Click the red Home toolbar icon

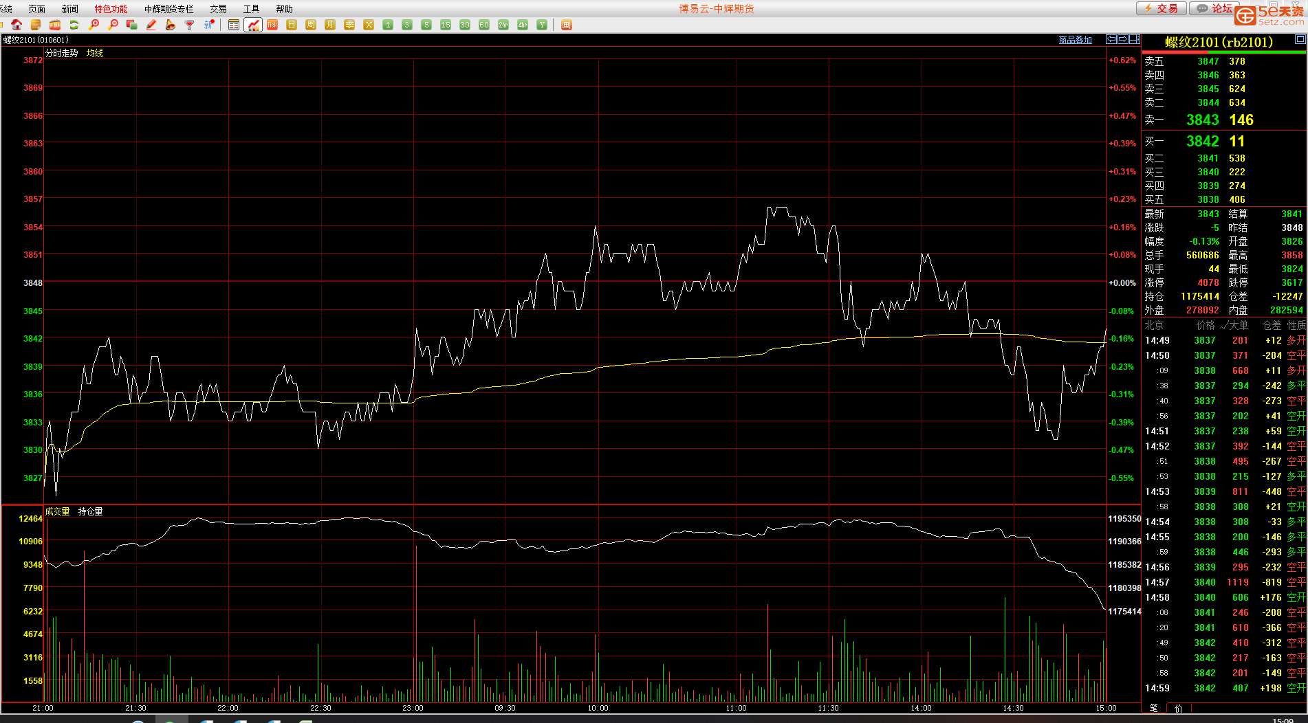click(x=17, y=25)
